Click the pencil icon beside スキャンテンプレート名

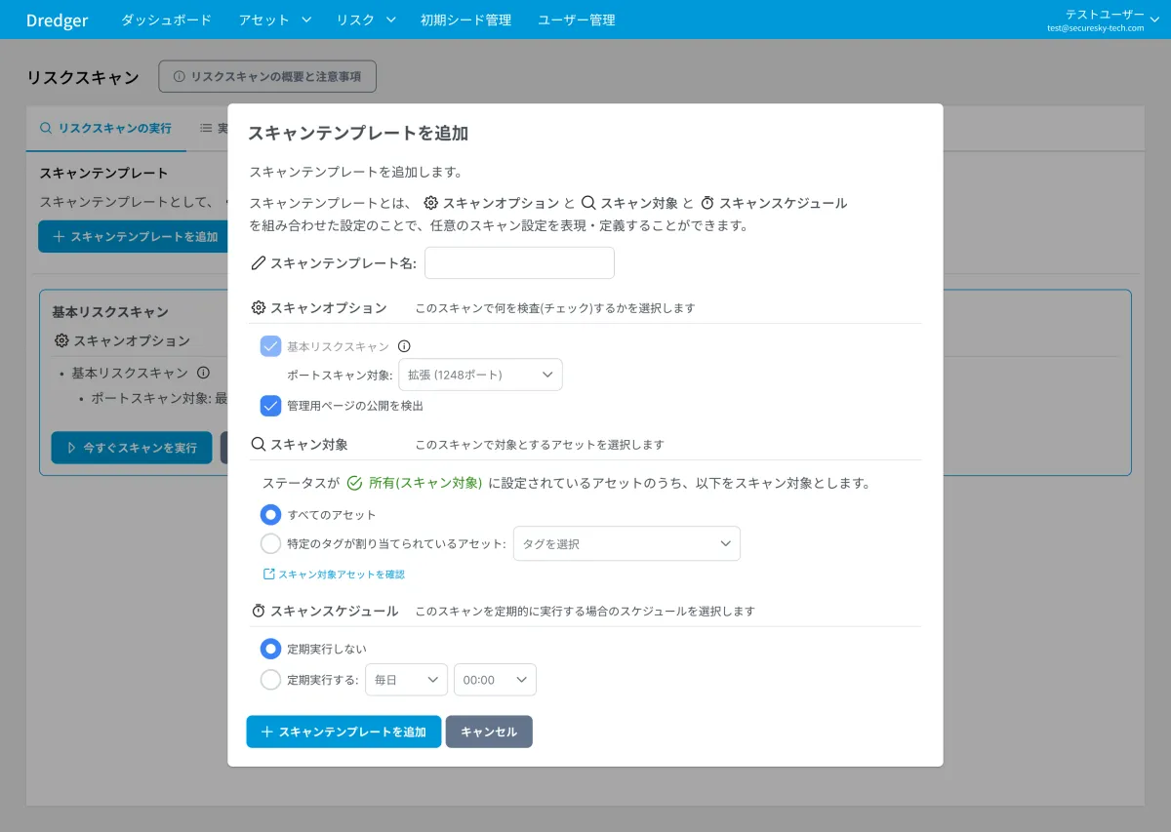tap(259, 263)
